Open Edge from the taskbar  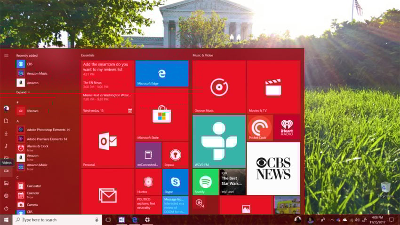coord(135,220)
